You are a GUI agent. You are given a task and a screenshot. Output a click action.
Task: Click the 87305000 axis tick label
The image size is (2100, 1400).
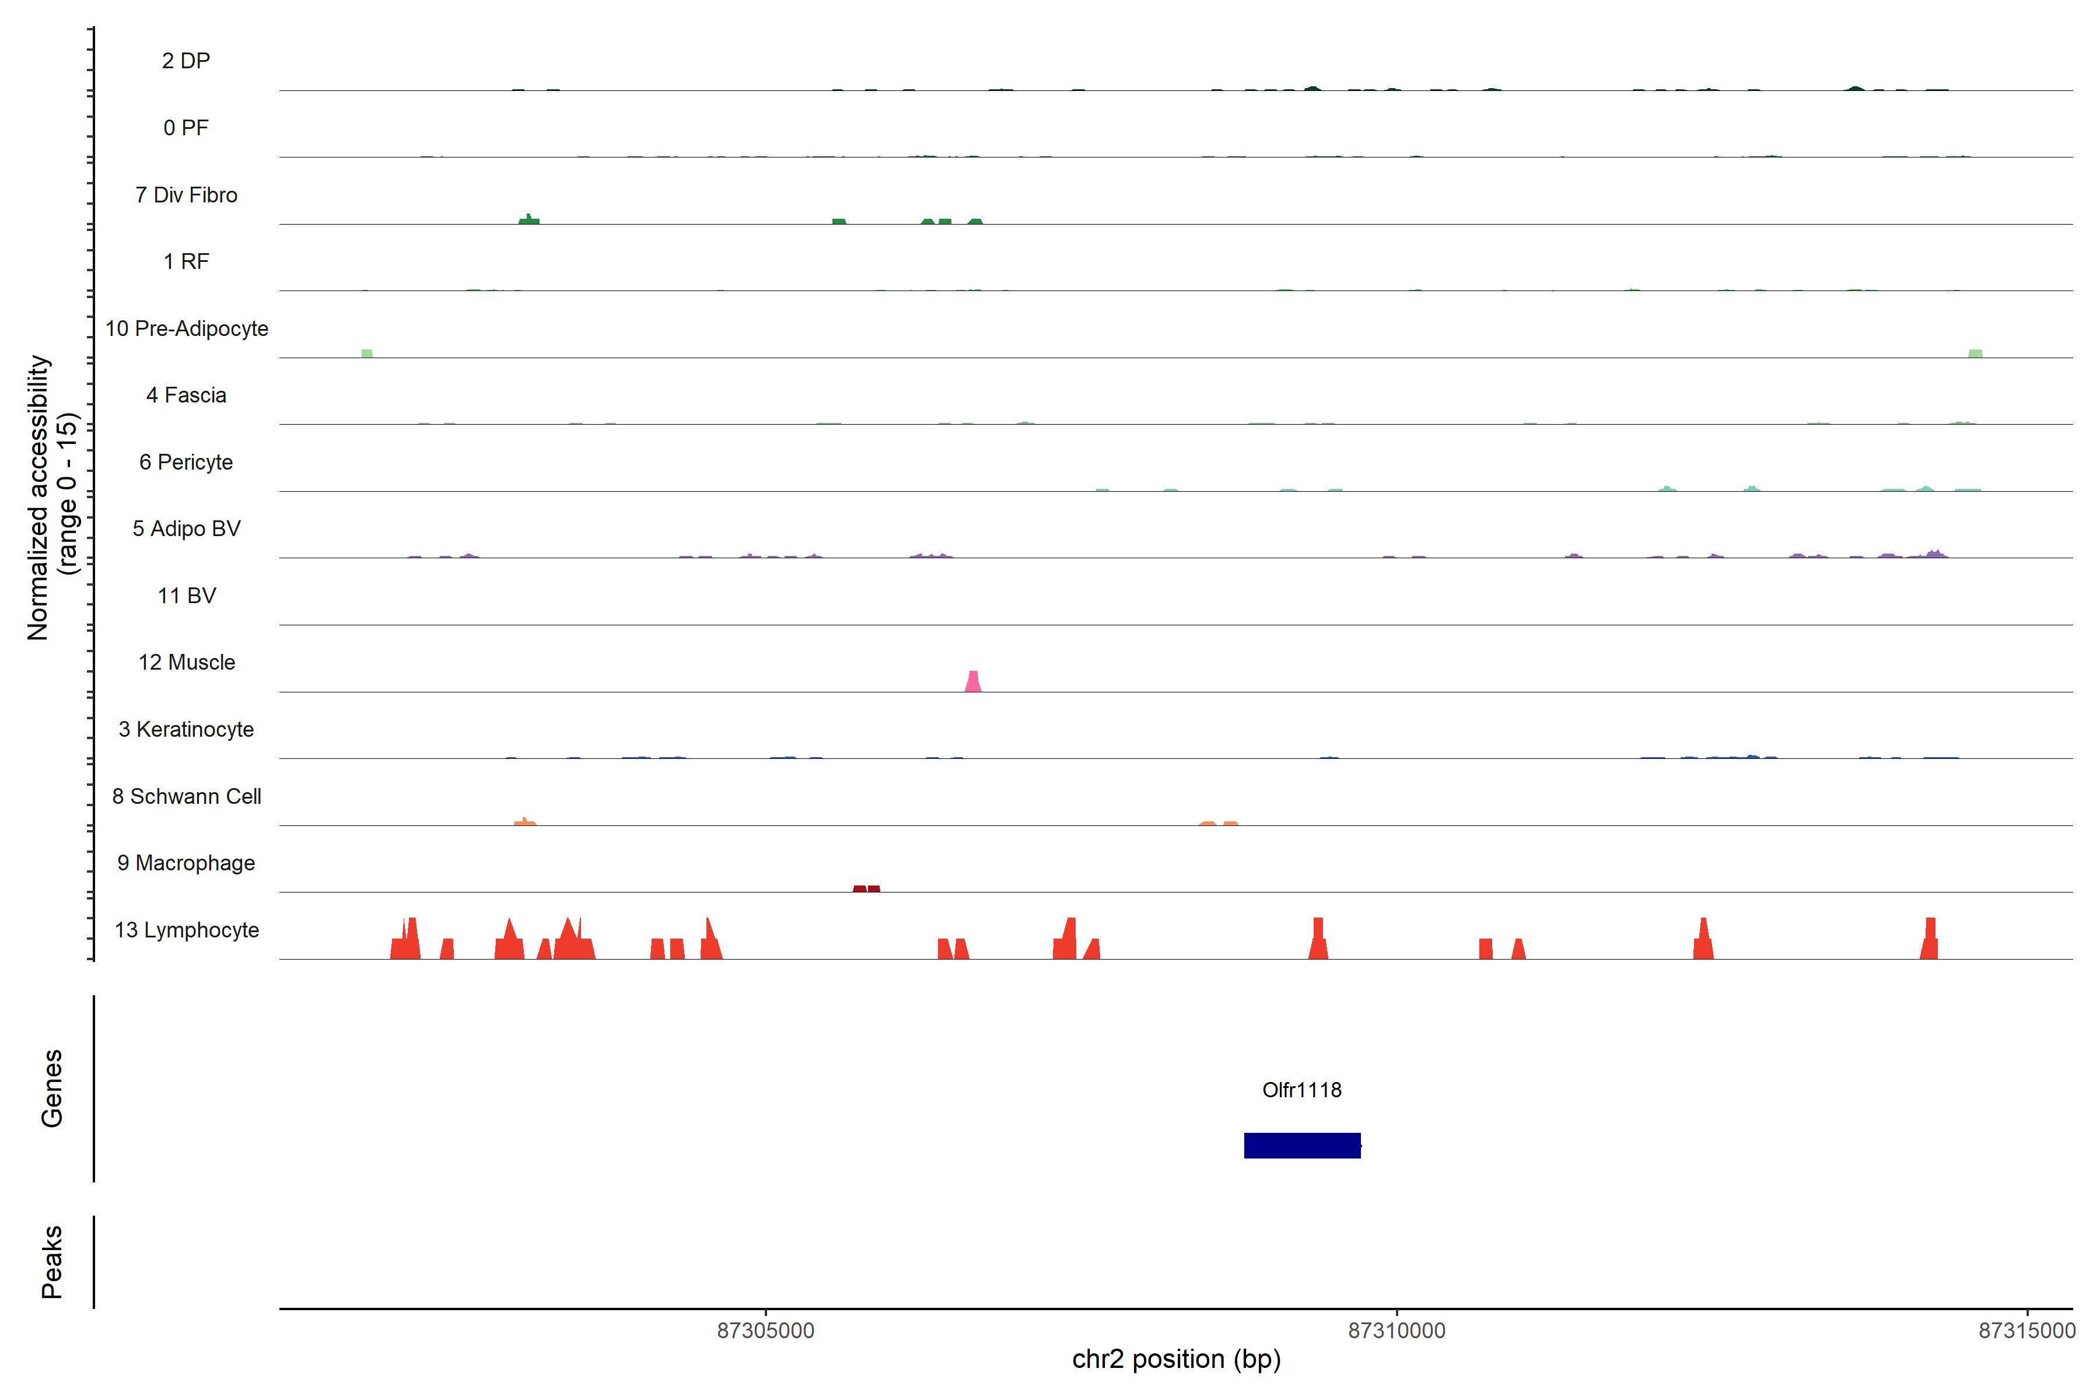[766, 1331]
